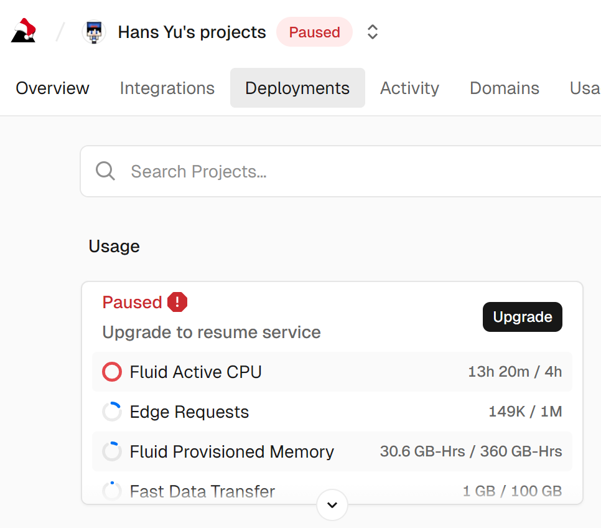
Task: Click the Hans Yu's projects team name
Action: [192, 32]
